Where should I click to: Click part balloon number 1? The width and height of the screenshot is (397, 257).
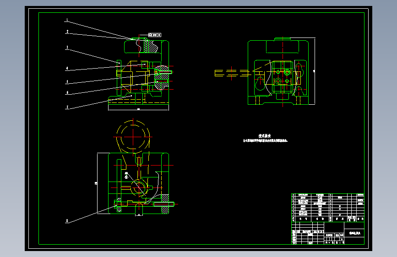[67, 20]
